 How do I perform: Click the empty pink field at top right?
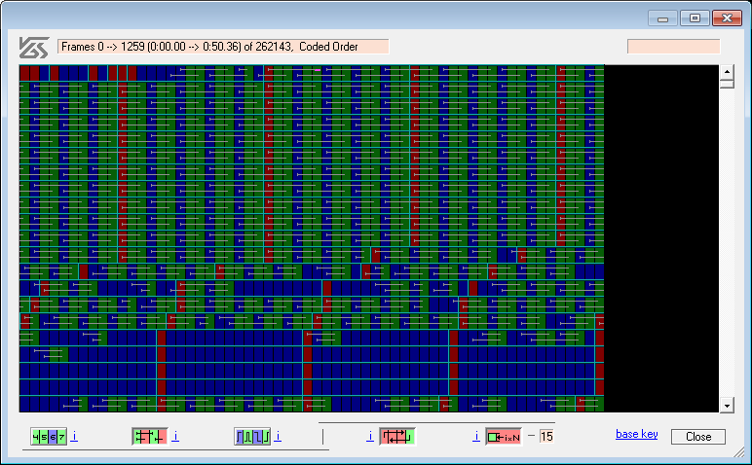tap(673, 47)
